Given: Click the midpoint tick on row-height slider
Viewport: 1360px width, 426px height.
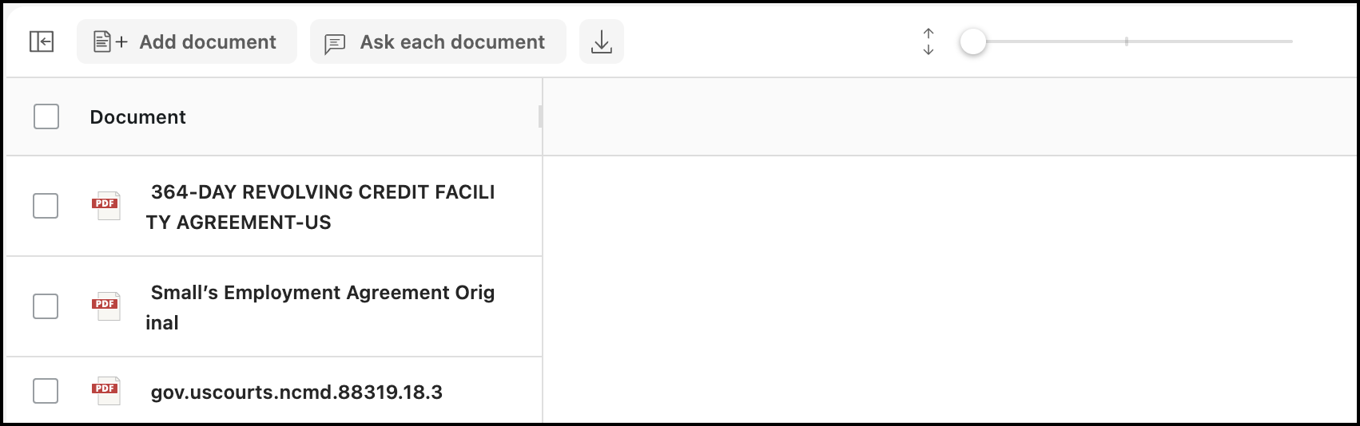Looking at the screenshot, I should pyautogui.click(x=1127, y=41).
